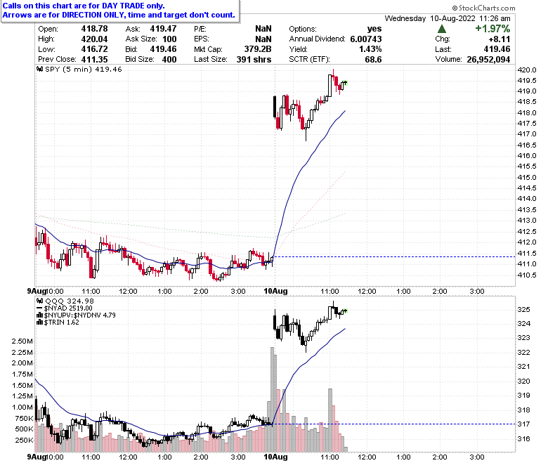Click the 9Aug date label under SPY chart
This screenshot has height=463, width=548.
click(x=37, y=291)
